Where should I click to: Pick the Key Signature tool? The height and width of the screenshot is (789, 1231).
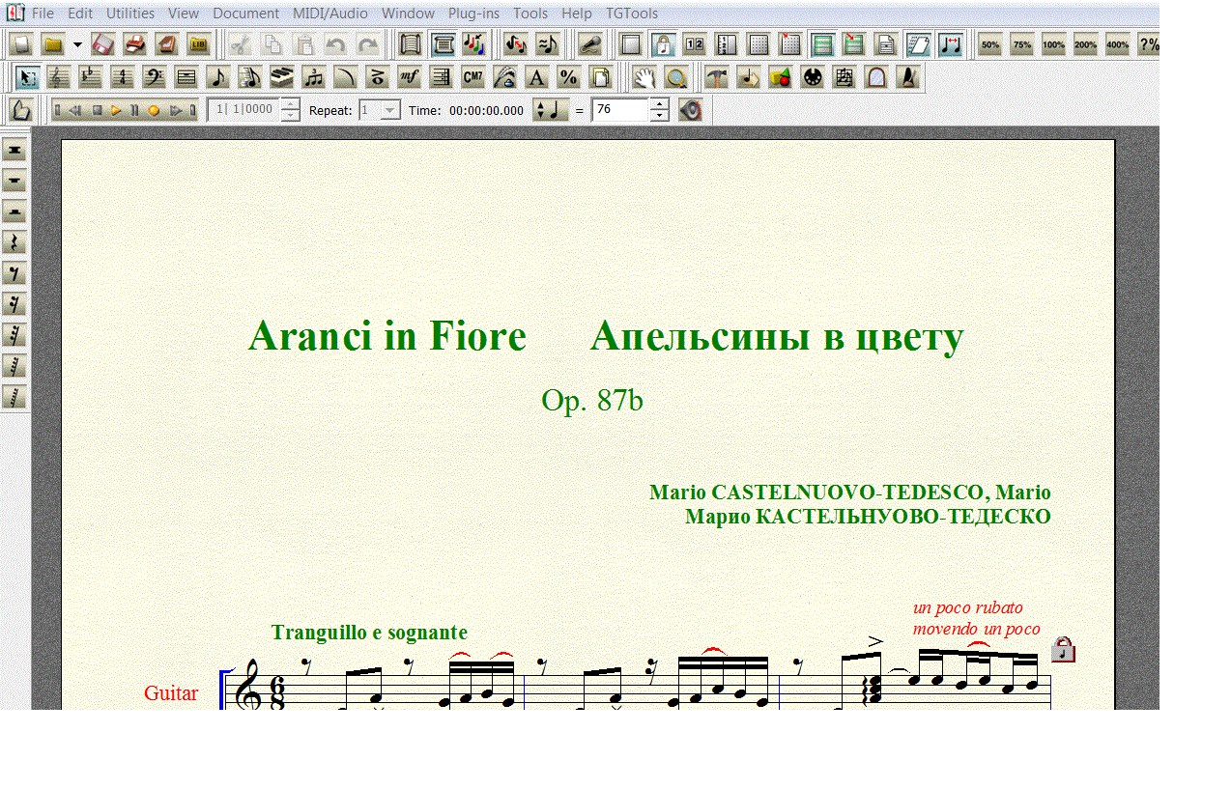pyautogui.click(x=90, y=77)
